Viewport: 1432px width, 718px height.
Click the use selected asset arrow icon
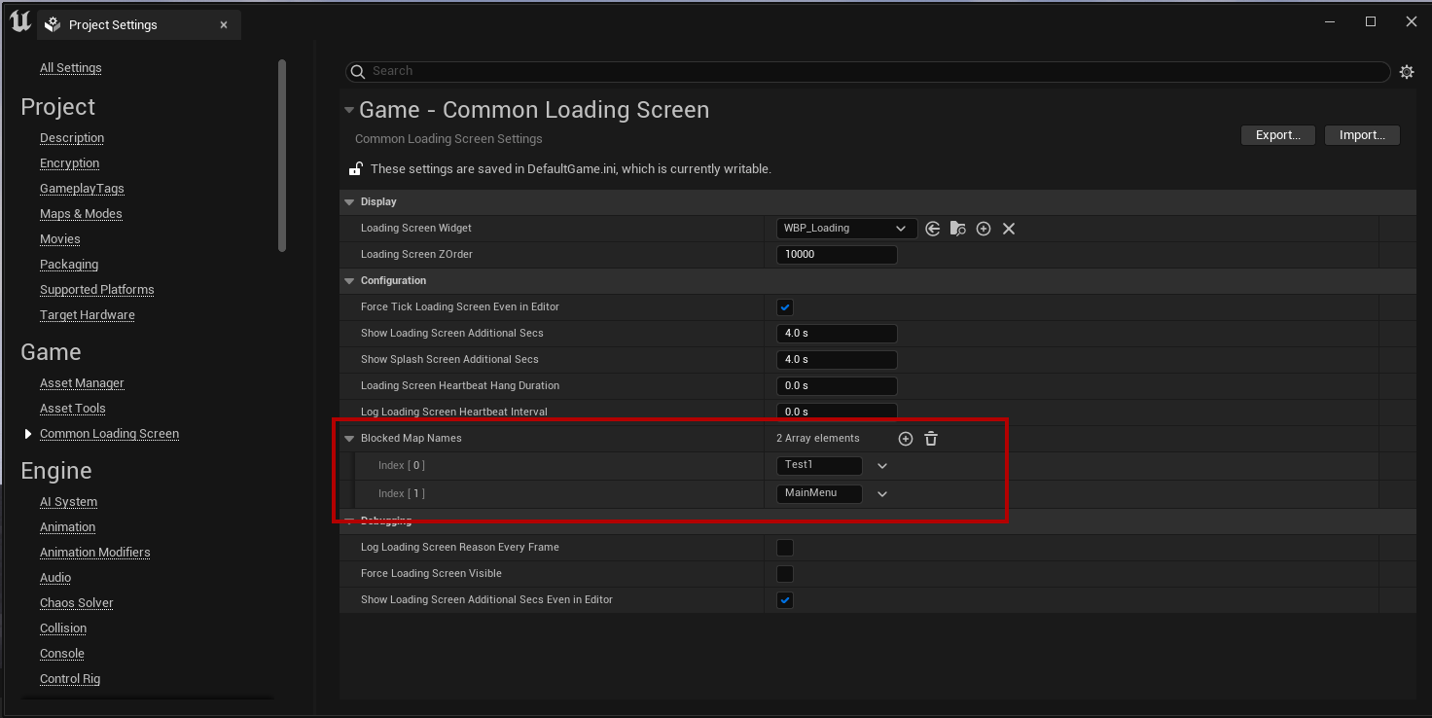pyautogui.click(x=933, y=229)
